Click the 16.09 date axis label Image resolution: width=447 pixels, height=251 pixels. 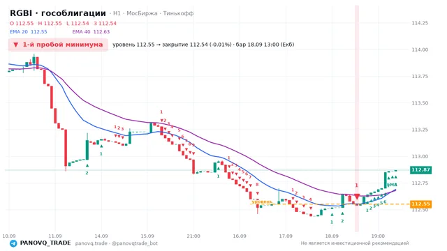point(240,236)
